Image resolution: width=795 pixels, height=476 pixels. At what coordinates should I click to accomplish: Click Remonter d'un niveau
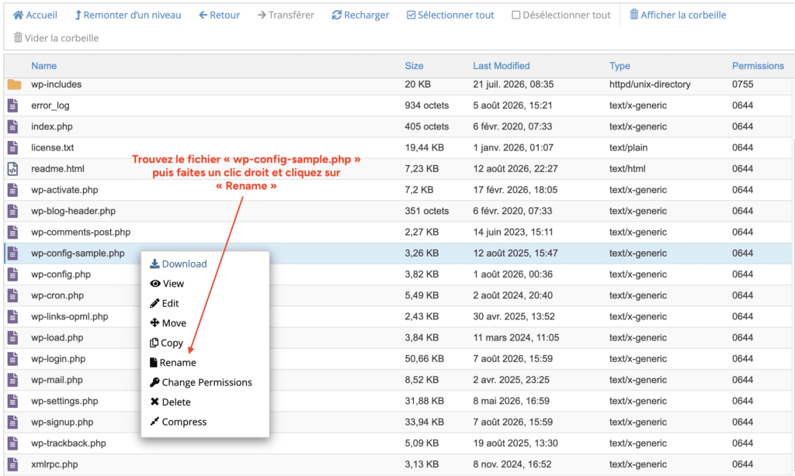coord(128,16)
